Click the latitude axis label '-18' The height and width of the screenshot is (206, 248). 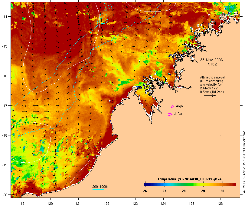[x=4, y=135]
